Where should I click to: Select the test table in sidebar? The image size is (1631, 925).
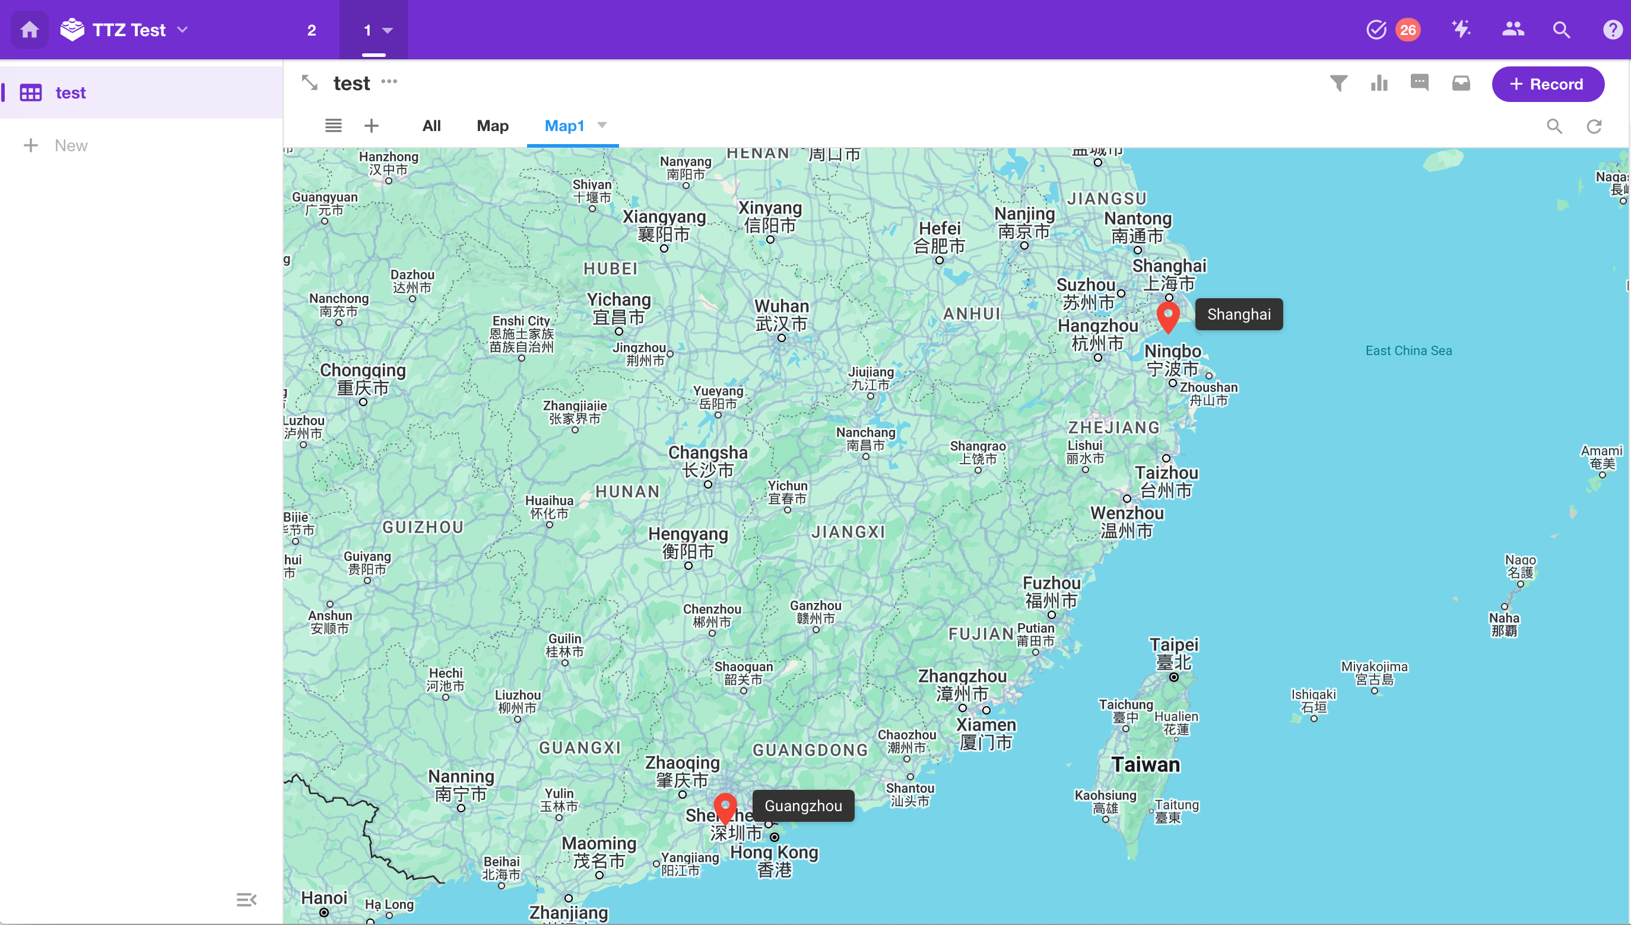point(141,92)
